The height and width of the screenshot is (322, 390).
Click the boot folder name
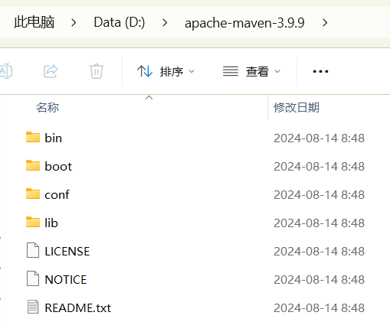(x=58, y=166)
